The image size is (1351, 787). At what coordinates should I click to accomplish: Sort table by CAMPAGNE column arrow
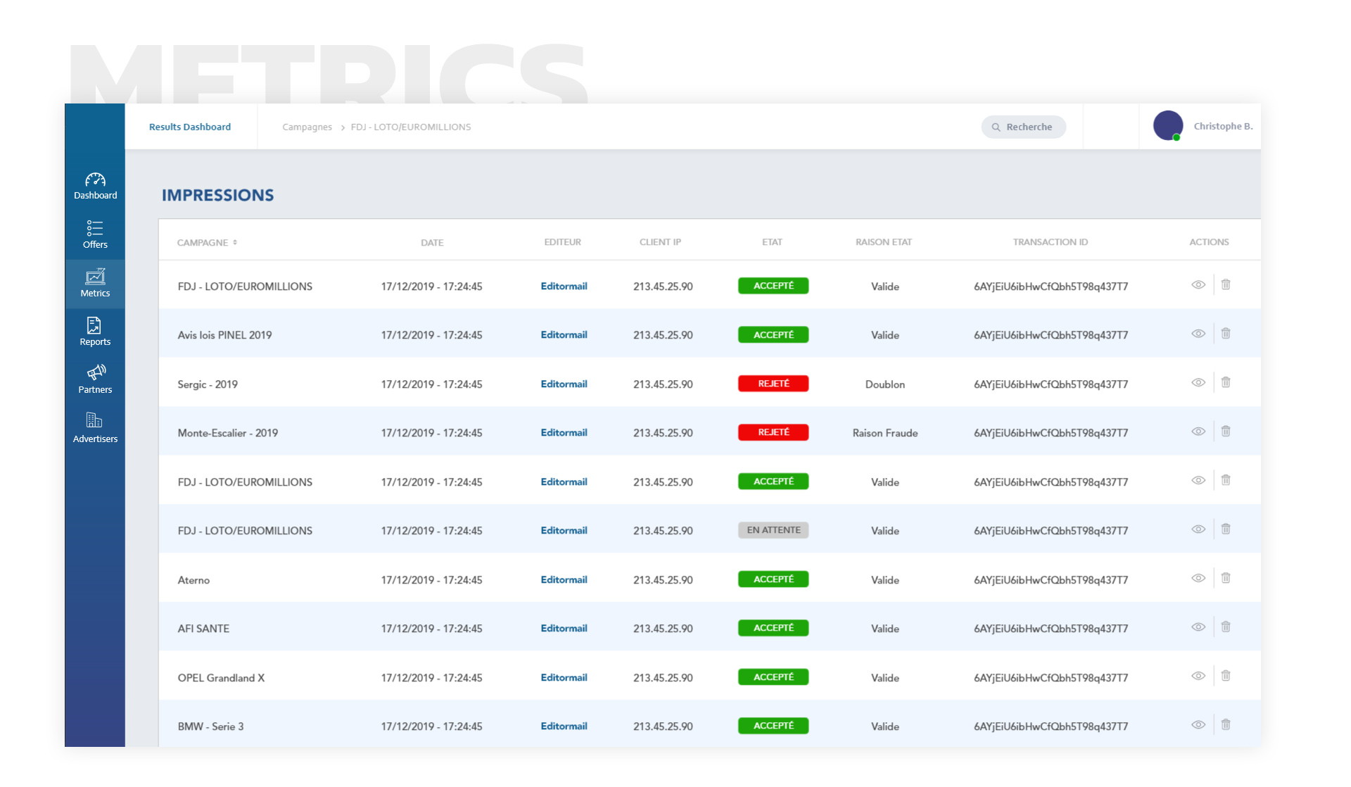[235, 243]
